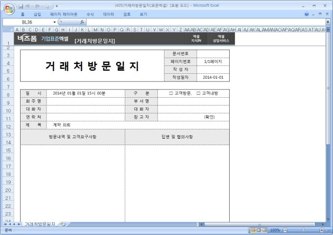The height and width of the screenshot is (235, 333).
Task: Click Save icon in Quick Access Toolbar
Action: tap(21, 6)
